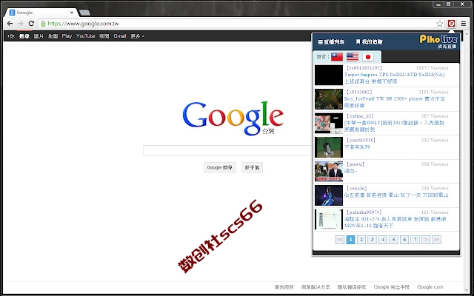Click the first footer link on the left
Screen dimensions: 474x296
pyautogui.click(x=284, y=287)
